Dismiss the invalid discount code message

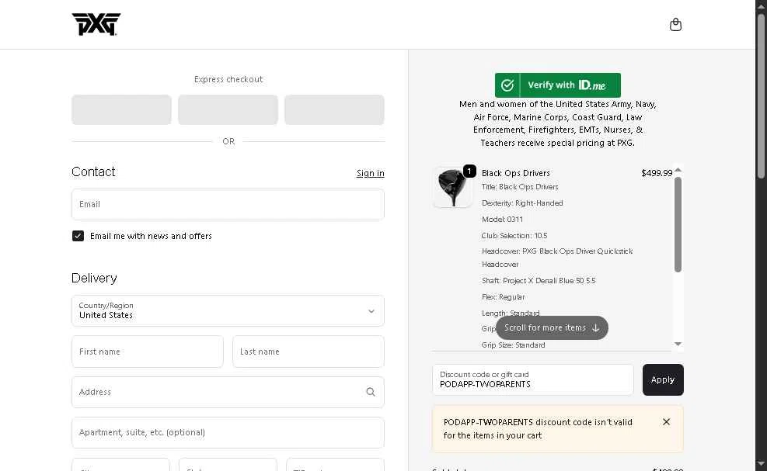[666, 421]
